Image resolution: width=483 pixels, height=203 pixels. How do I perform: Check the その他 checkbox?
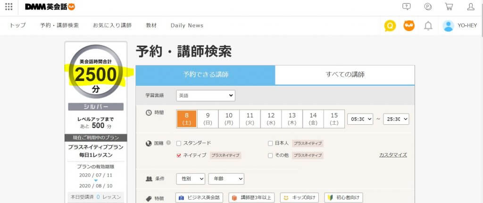pyautogui.click(x=270, y=155)
